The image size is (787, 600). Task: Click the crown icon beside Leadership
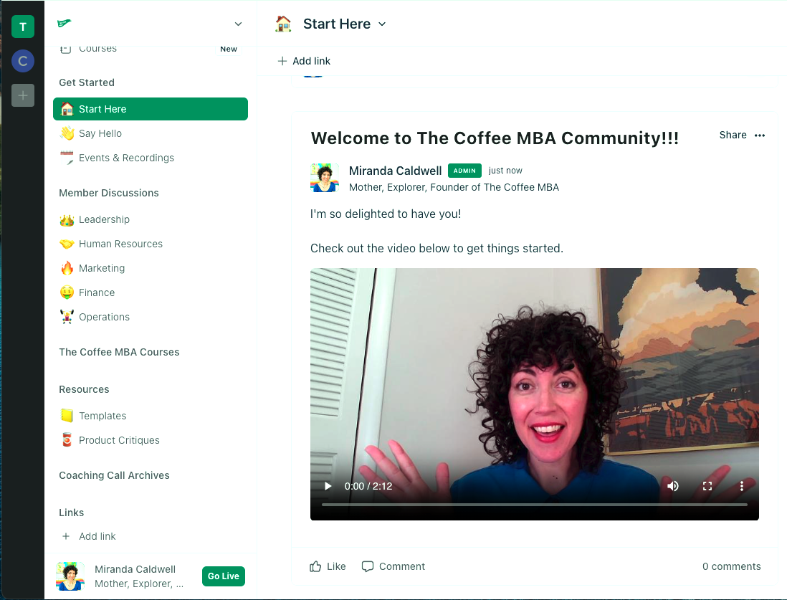tap(67, 219)
